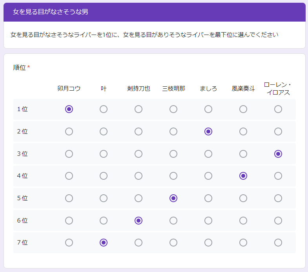Click the 順位 question label
Image resolution: width=308 pixels, height=272 pixels.
click(x=20, y=68)
